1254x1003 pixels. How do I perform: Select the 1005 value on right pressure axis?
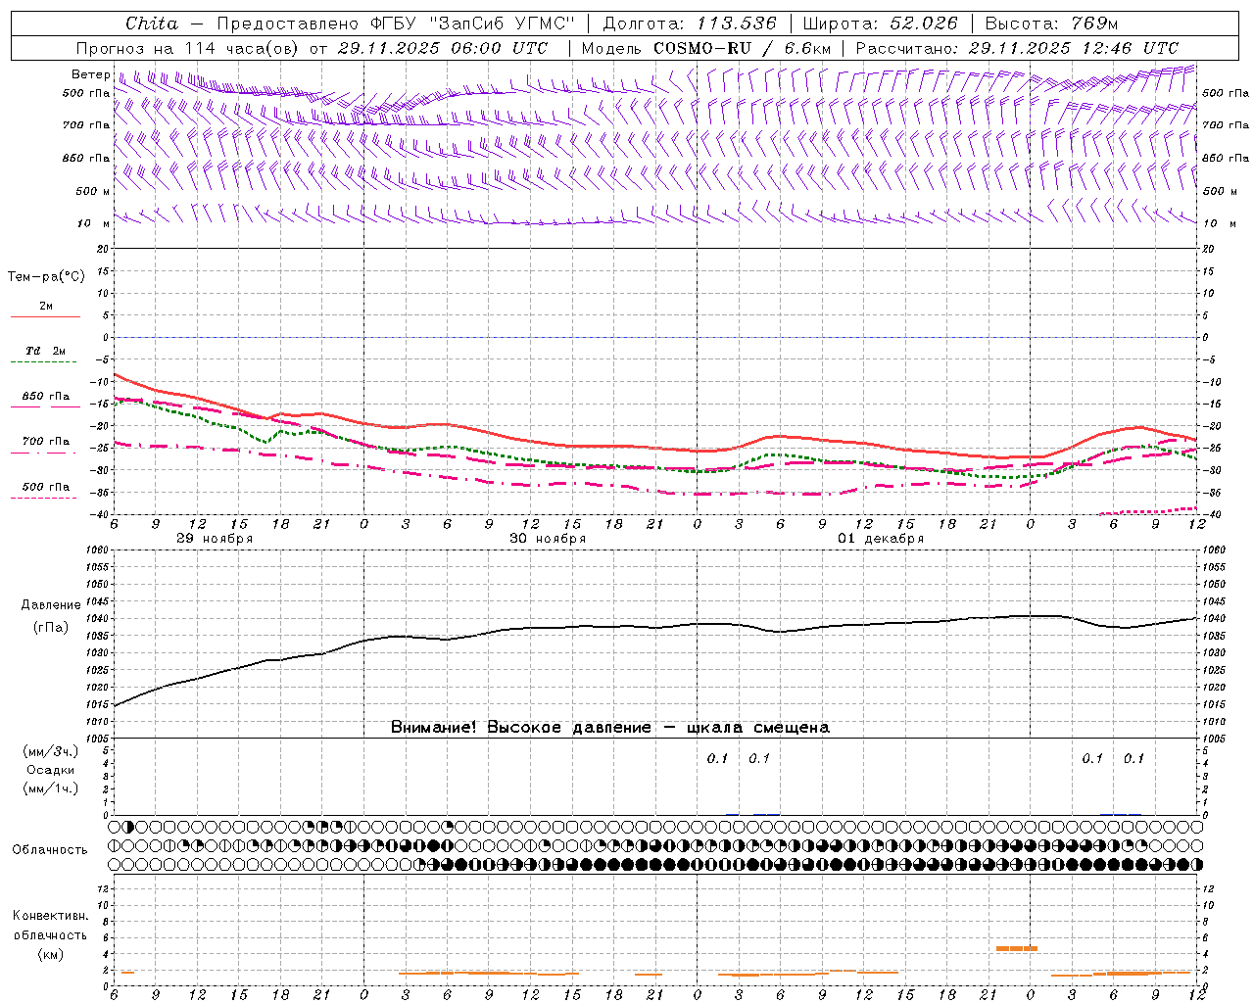point(1214,739)
